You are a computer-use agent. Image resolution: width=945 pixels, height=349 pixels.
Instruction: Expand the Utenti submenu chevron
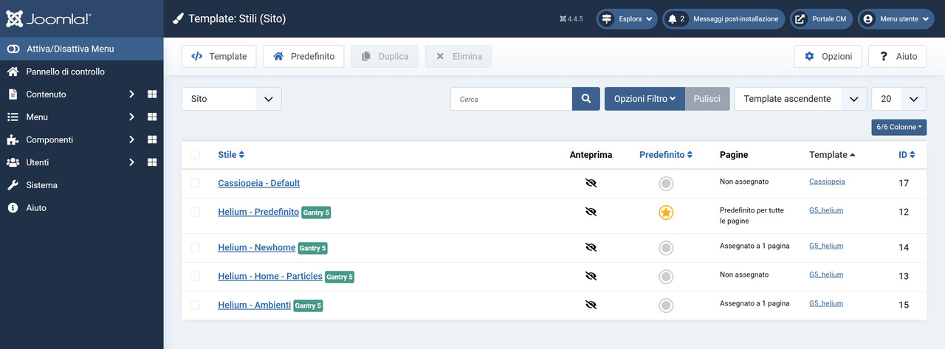pyautogui.click(x=131, y=162)
